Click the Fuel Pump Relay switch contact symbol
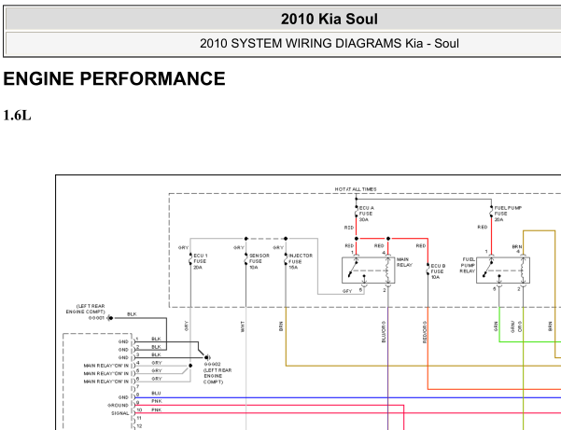 pos(487,269)
